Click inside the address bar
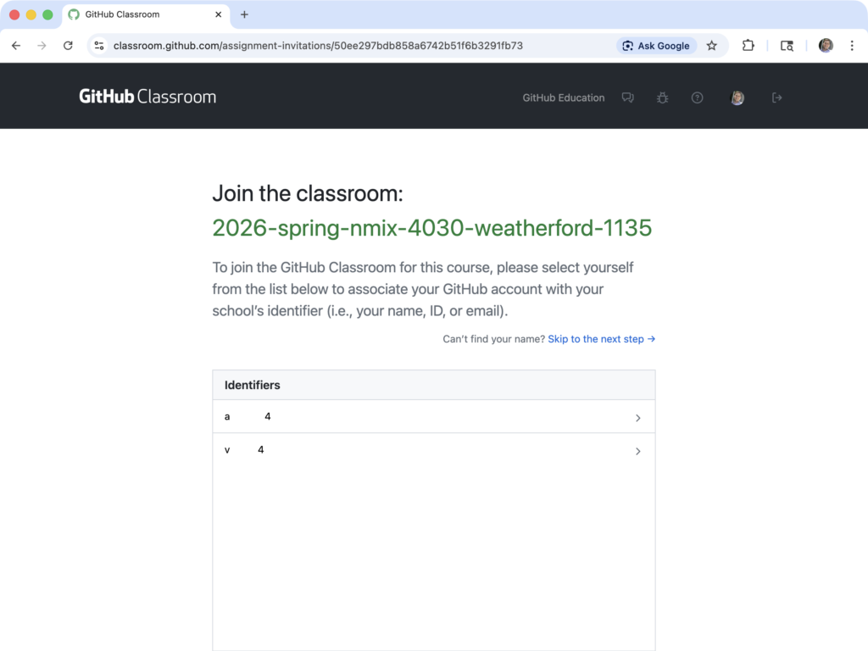This screenshot has height=651, width=868. click(x=339, y=46)
